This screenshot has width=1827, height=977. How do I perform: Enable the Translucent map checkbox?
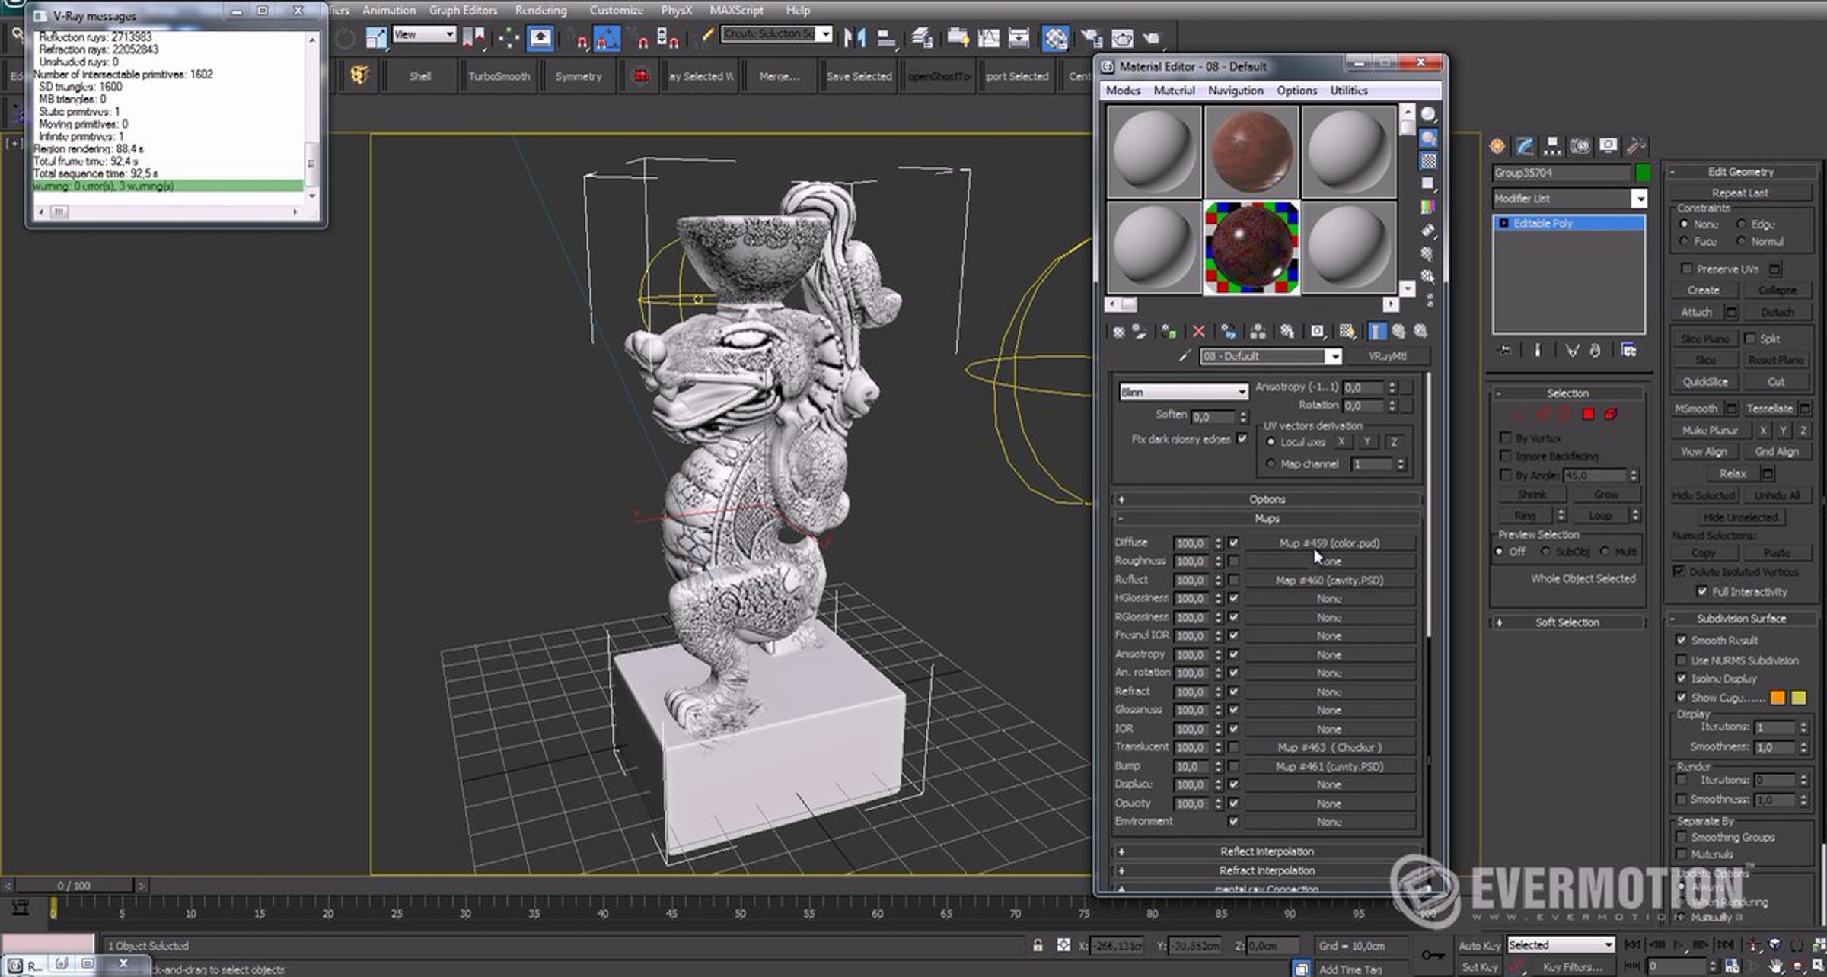[1233, 747]
